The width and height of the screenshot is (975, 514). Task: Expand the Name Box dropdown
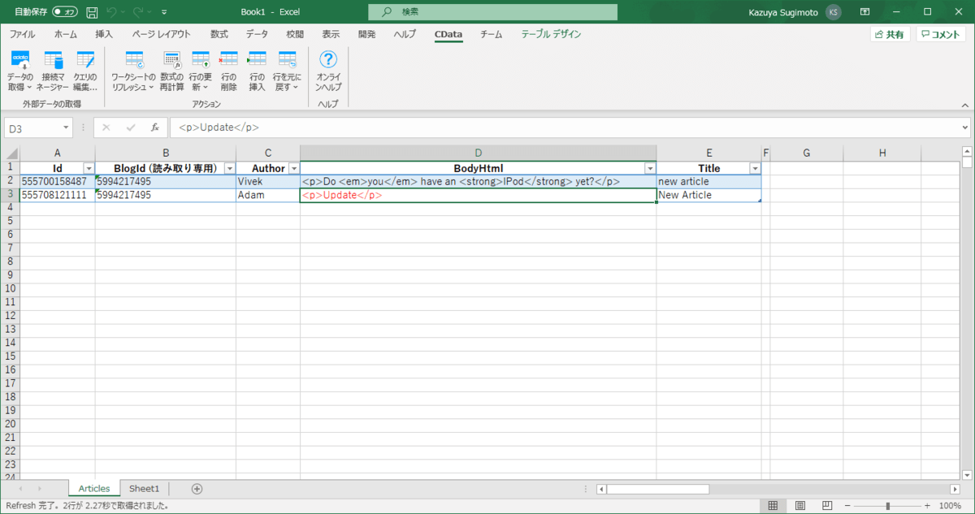66,128
